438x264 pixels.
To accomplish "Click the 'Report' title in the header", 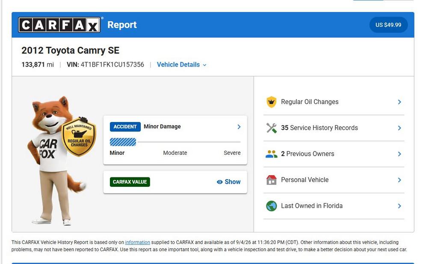I will (122, 25).
